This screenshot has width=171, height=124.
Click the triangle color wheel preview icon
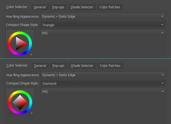tap(20, 44)
